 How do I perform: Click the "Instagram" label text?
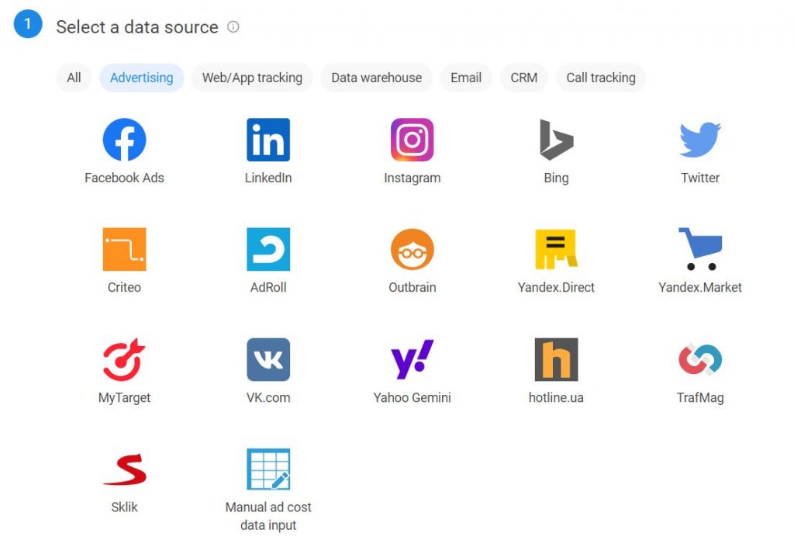tap(413, 178)
